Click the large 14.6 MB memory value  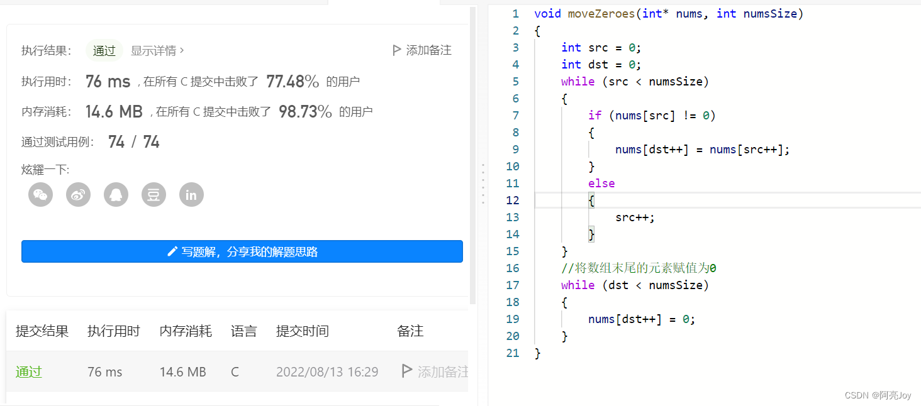114,112
